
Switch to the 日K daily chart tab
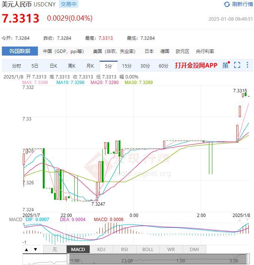(53, 66)
